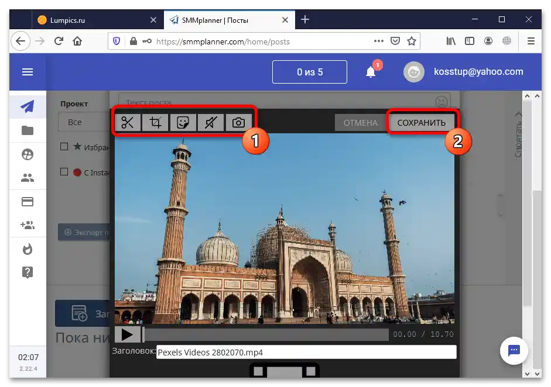The width and height of the screenshot is (551, 387).
Task: Close the SMMplanner tab
Action: pyautogui.click(x=285, y=20)
